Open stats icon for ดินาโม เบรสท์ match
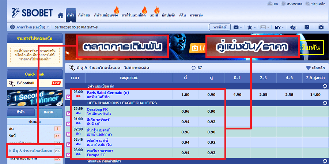 pos(68,134)
